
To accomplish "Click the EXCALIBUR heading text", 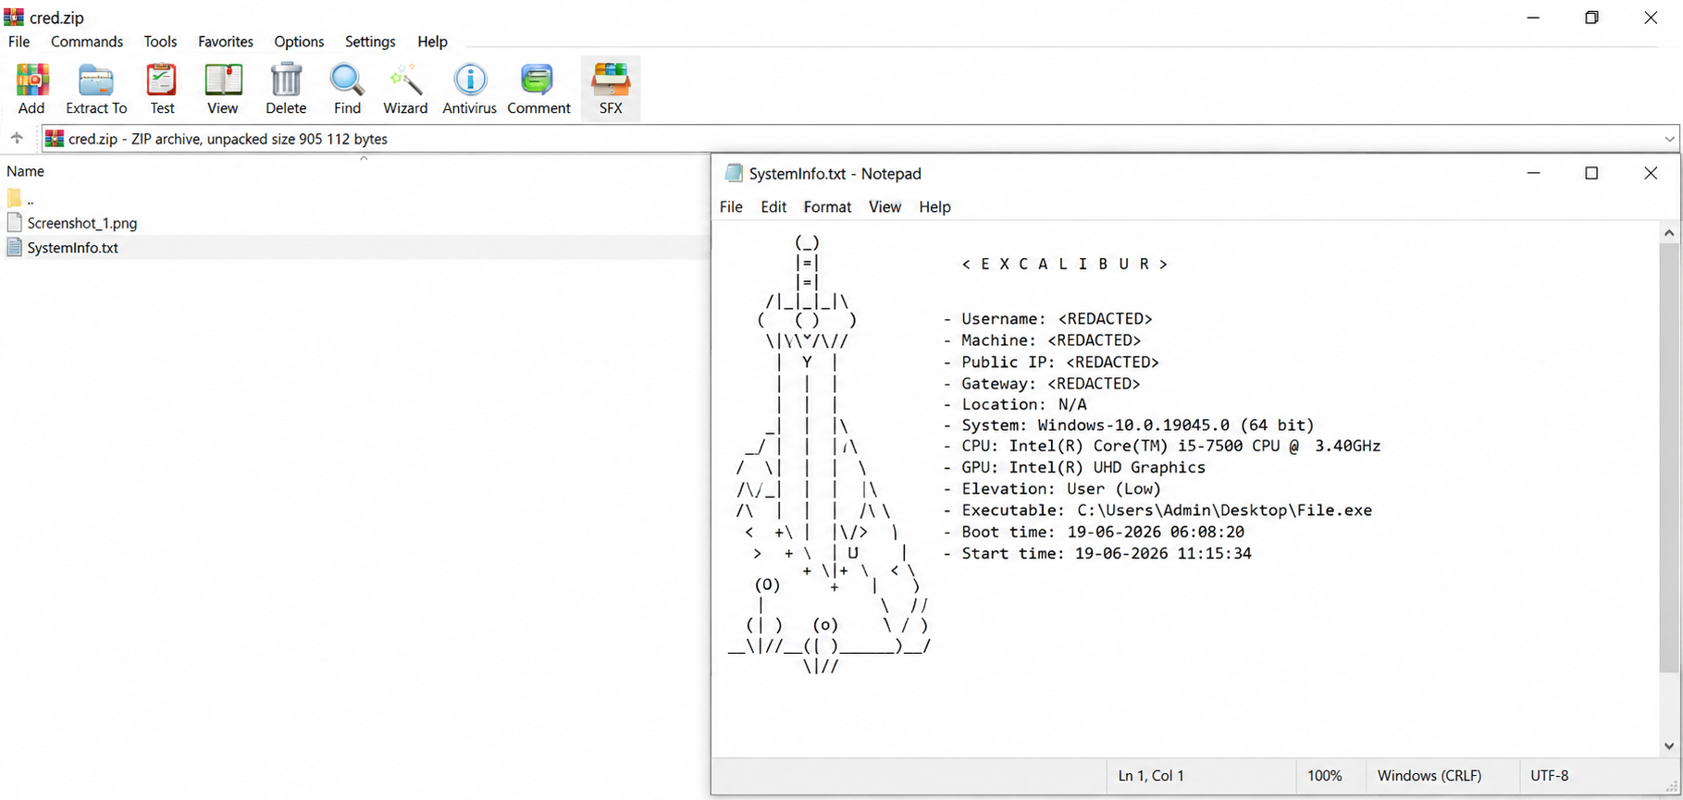I will click(x=1064, y=265).
